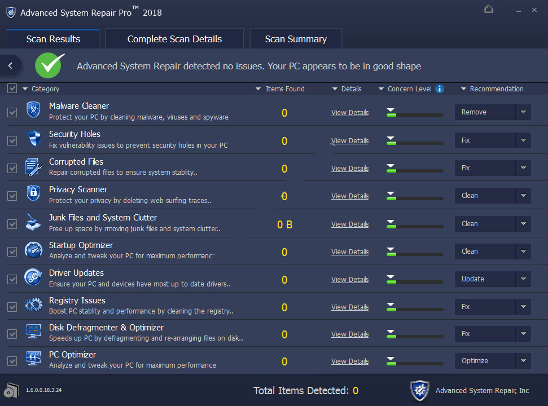Click the Advanced System Repair Inc shield logo
Viewport: 548px width, 406px height.
tap(420, 391)
